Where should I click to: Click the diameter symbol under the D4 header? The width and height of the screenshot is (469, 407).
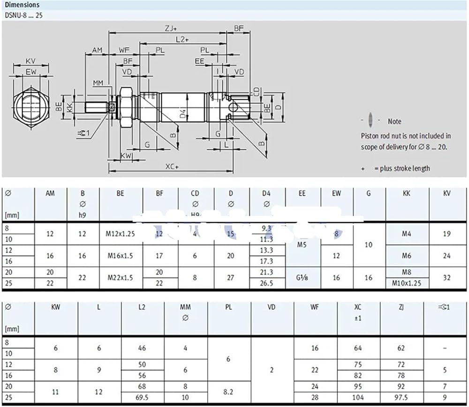pos(267,204)
